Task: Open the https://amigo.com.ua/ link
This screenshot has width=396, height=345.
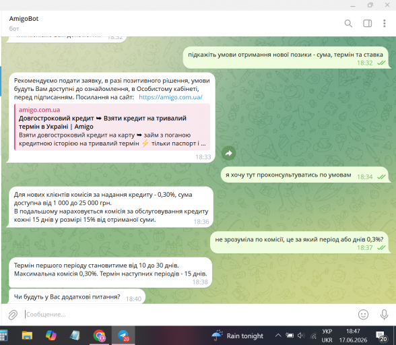Action: point(171,97)
